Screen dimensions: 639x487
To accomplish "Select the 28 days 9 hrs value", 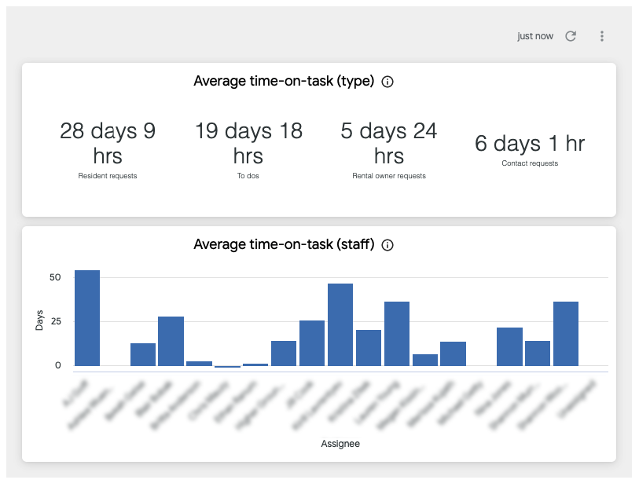I will tap(108, 143).
